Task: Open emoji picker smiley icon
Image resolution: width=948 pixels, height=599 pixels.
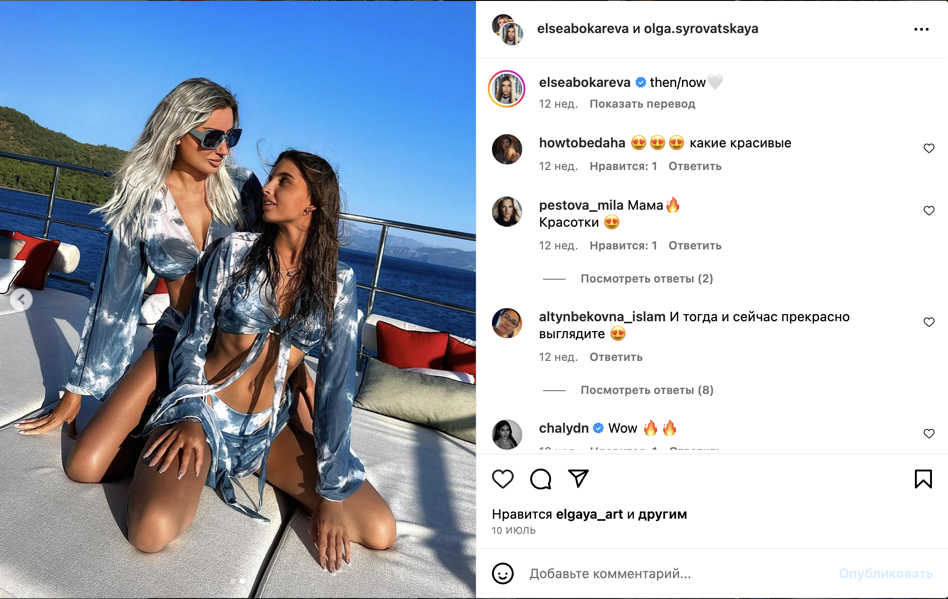Action: click(502, 573)
